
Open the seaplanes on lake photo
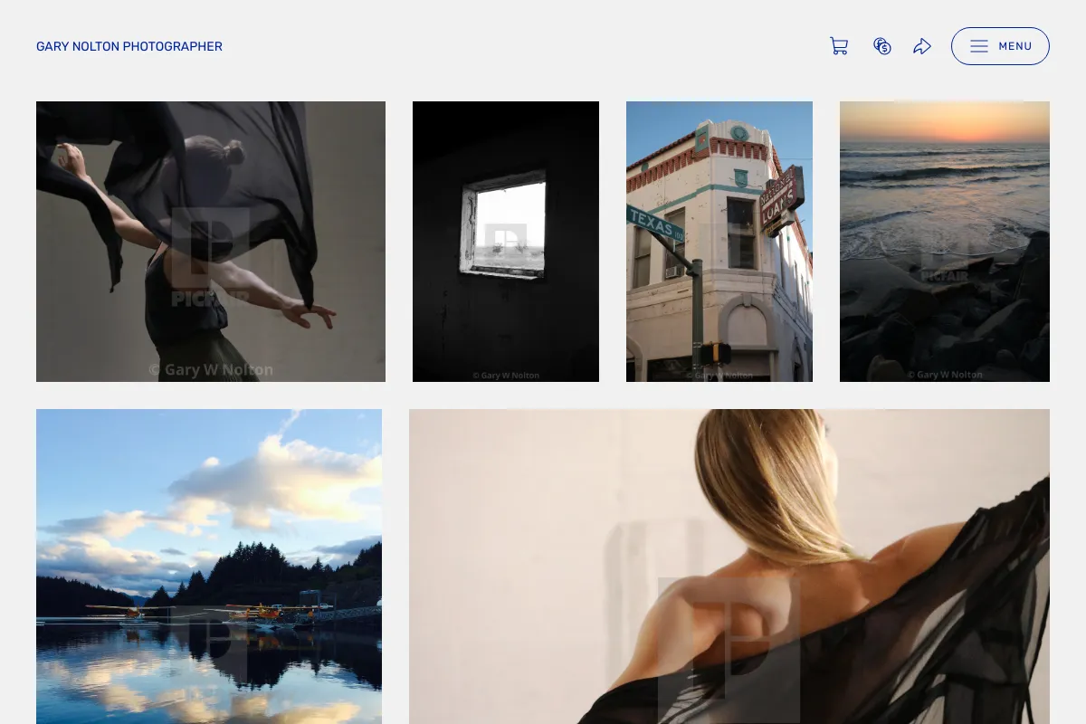pyautogui.click(x=209, y=567)
